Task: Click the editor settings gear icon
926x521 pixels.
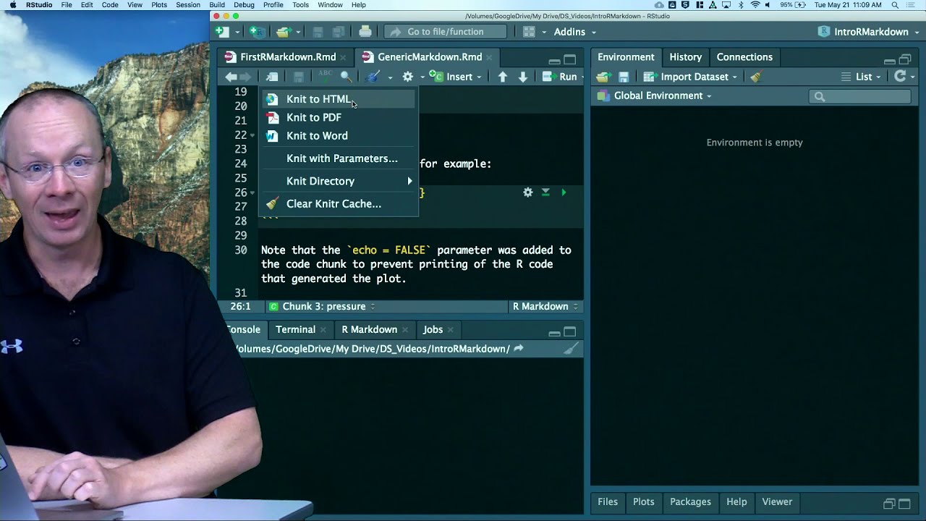Action: [x=408, y=77]
